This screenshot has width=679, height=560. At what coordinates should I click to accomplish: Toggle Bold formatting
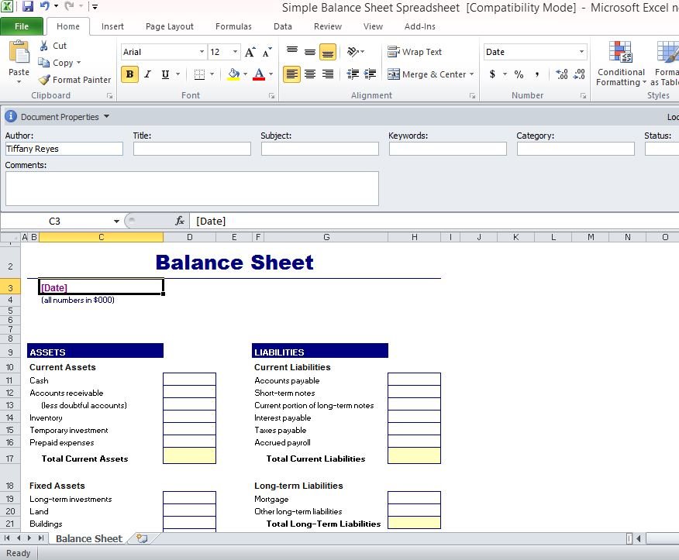[x=129, y=74]
